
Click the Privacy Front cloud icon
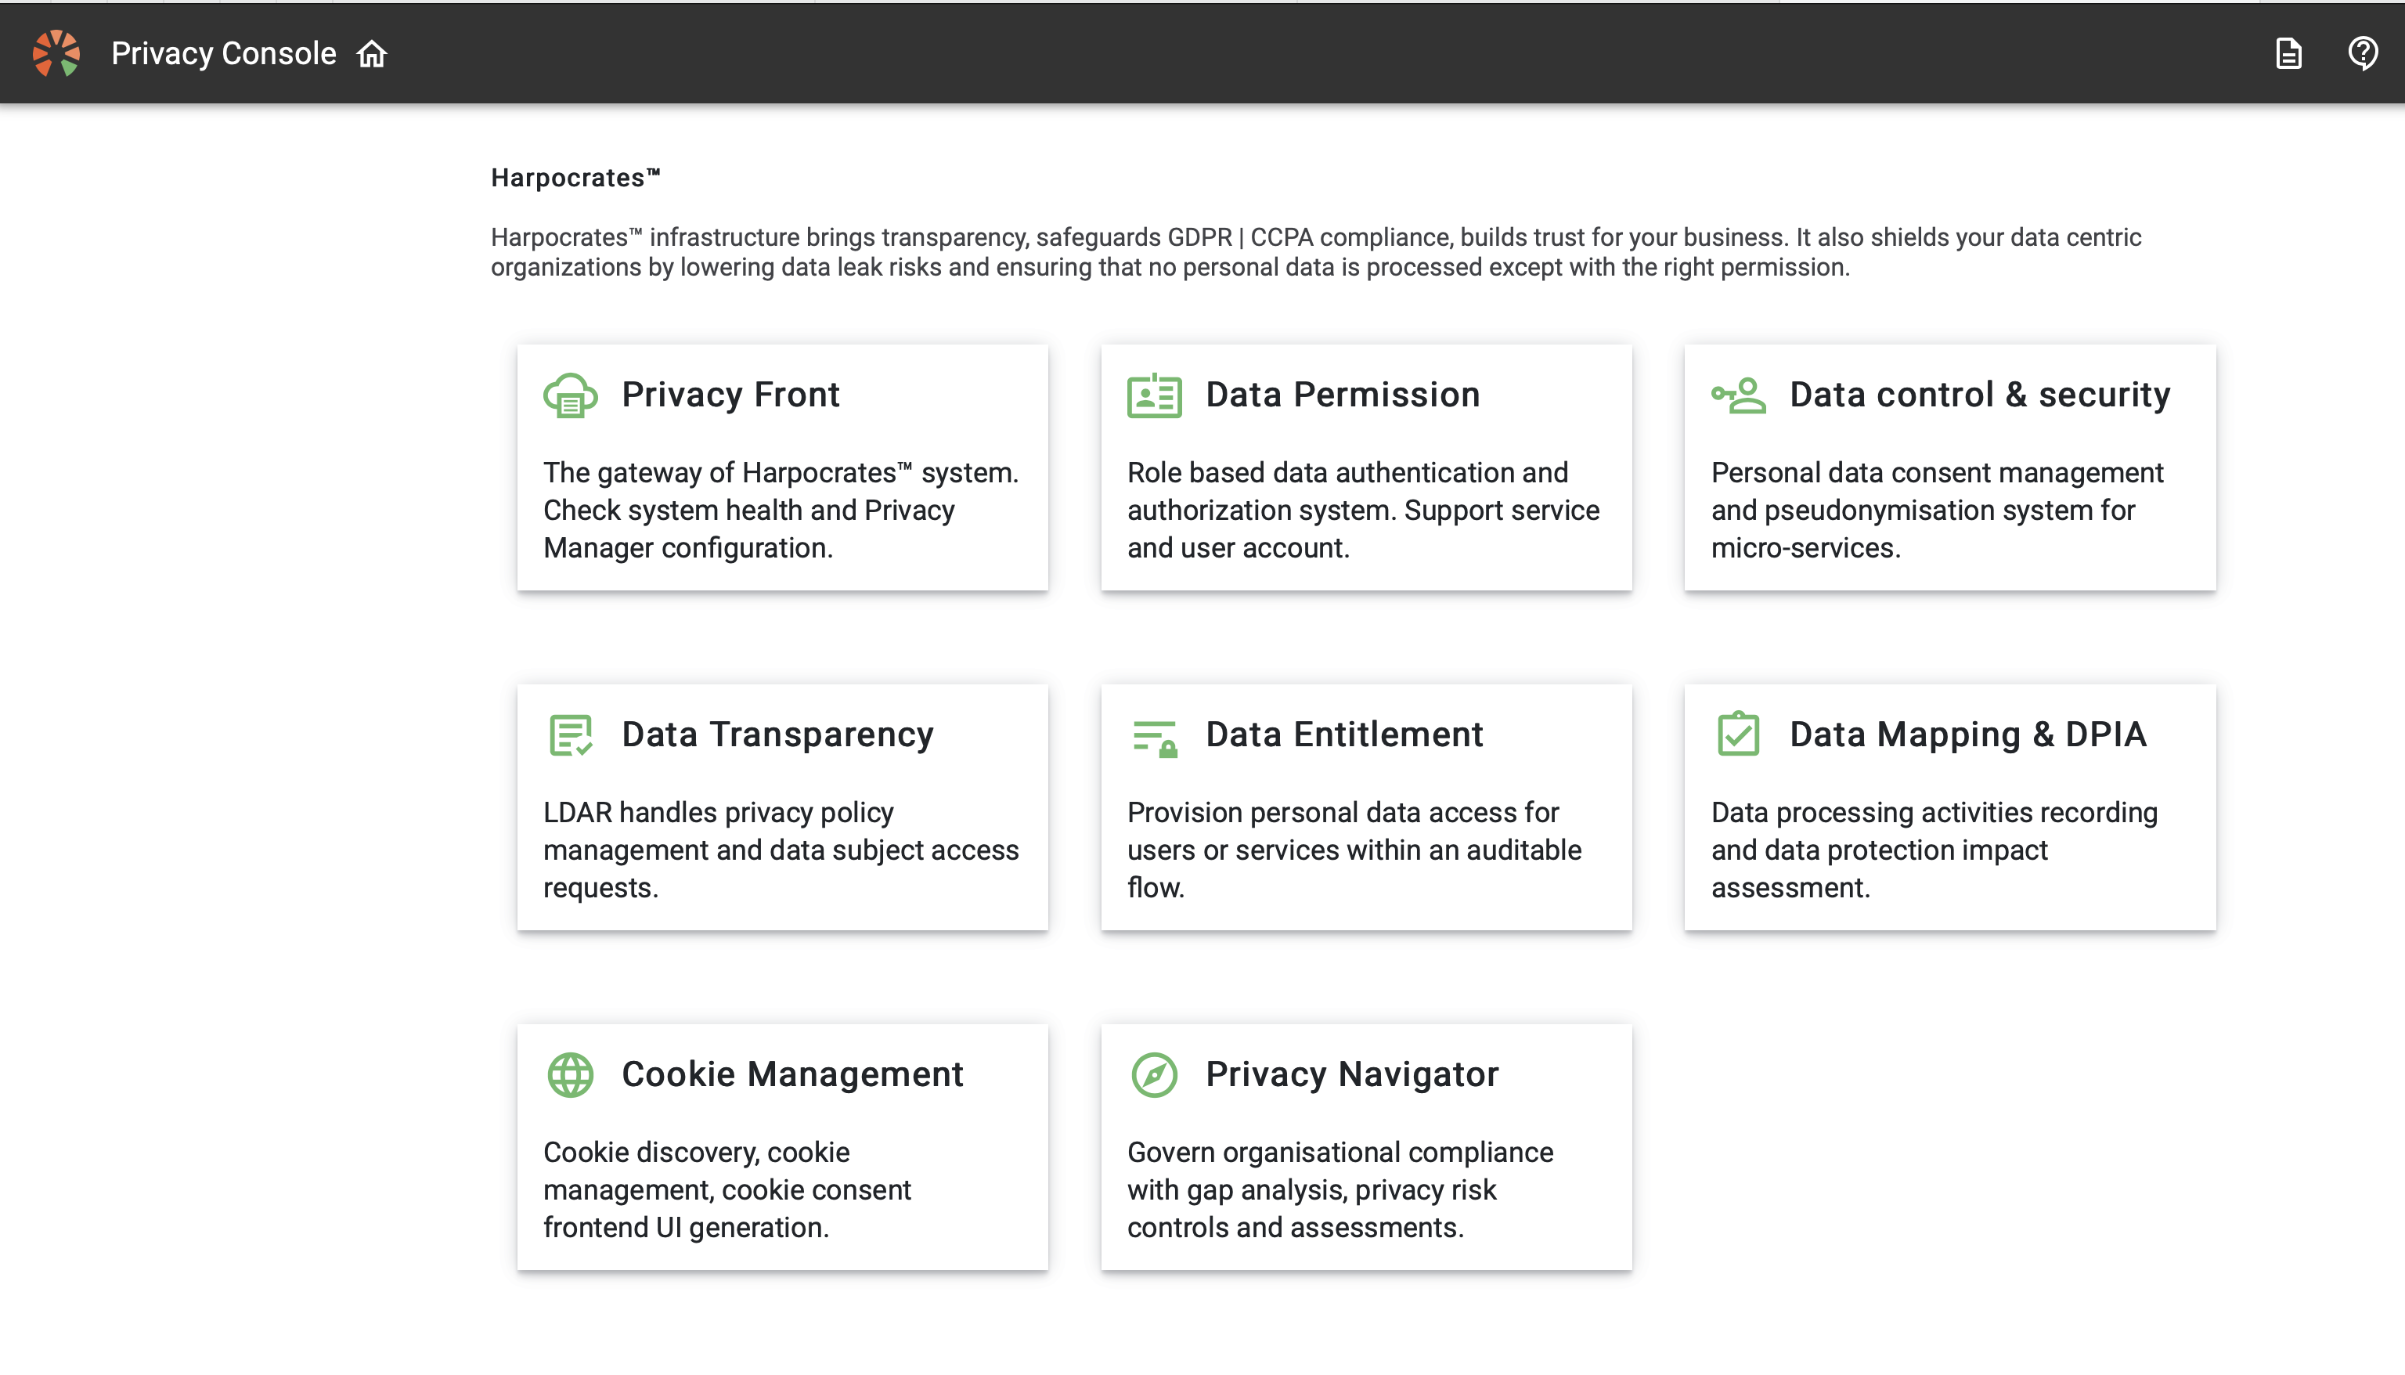pyautogui.click(x=570, y=395)
